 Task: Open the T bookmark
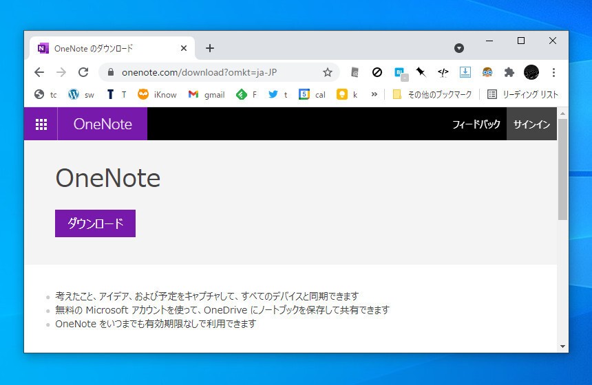point(116,94)
